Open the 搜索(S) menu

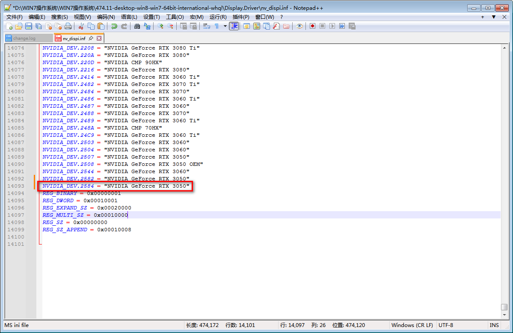pyautogui.click(x=59, y=17)
